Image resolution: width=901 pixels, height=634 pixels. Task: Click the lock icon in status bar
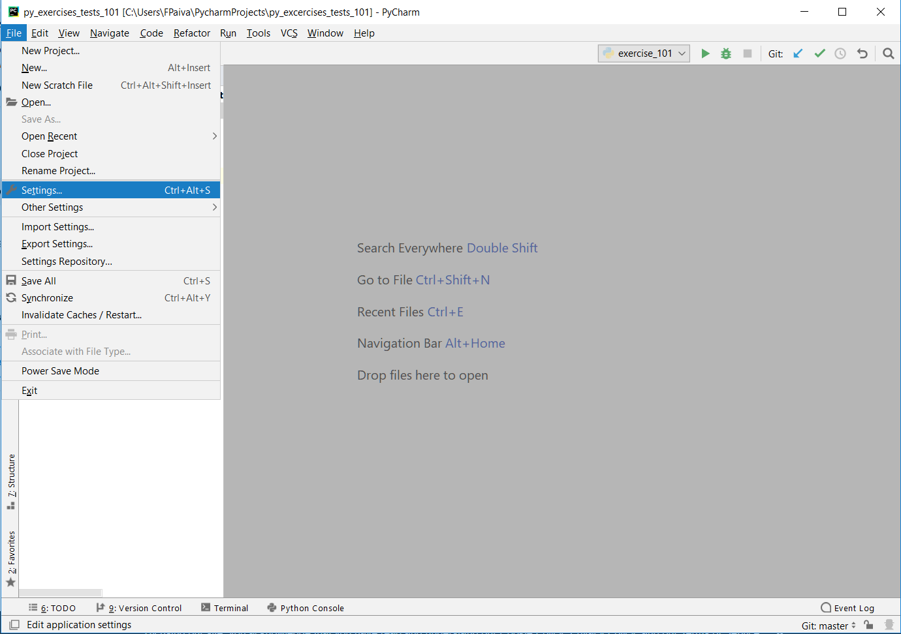click(x=868, y=625)
